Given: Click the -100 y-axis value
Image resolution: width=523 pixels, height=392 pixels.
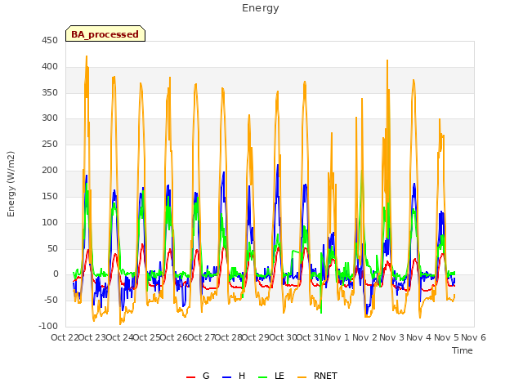Looking at the screenshot, I should point(48,326).
